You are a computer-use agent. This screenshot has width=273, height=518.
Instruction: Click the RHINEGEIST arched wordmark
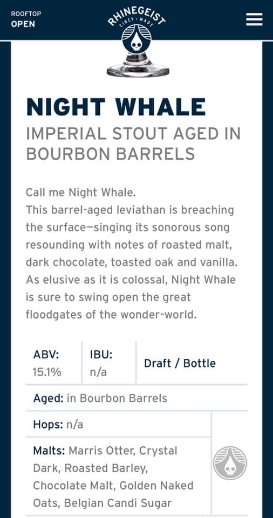(x=136, y=16)
